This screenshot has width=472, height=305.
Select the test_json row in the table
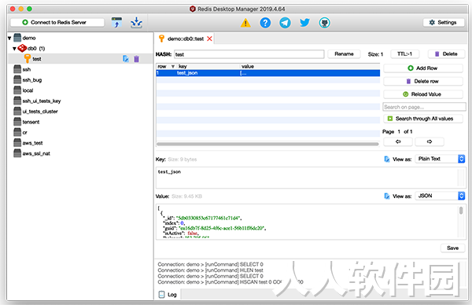268,73
